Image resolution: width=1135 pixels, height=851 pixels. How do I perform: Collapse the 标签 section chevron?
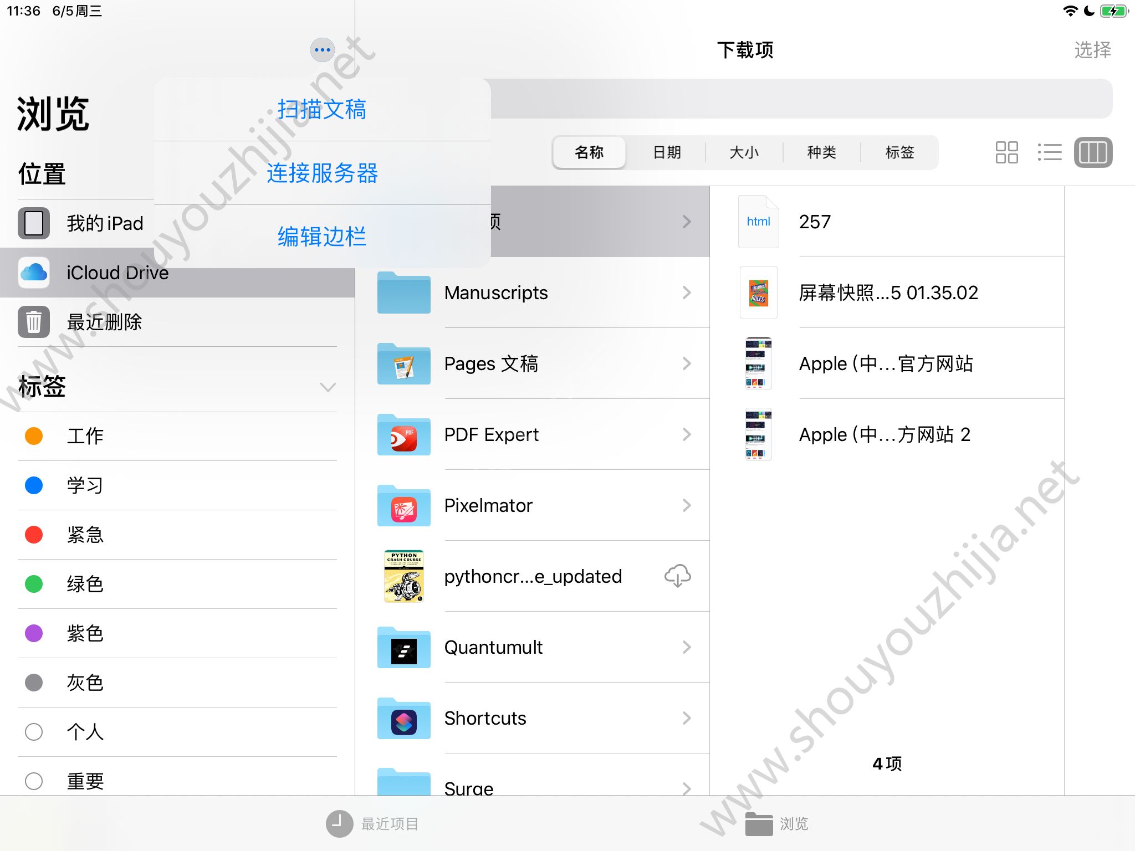pos(328,387)
